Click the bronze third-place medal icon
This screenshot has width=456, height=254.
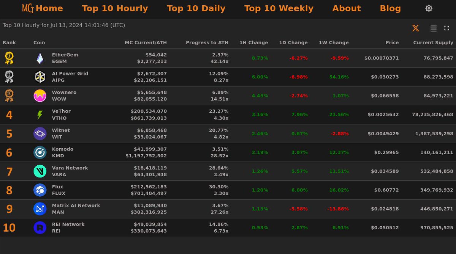(9, 96)
